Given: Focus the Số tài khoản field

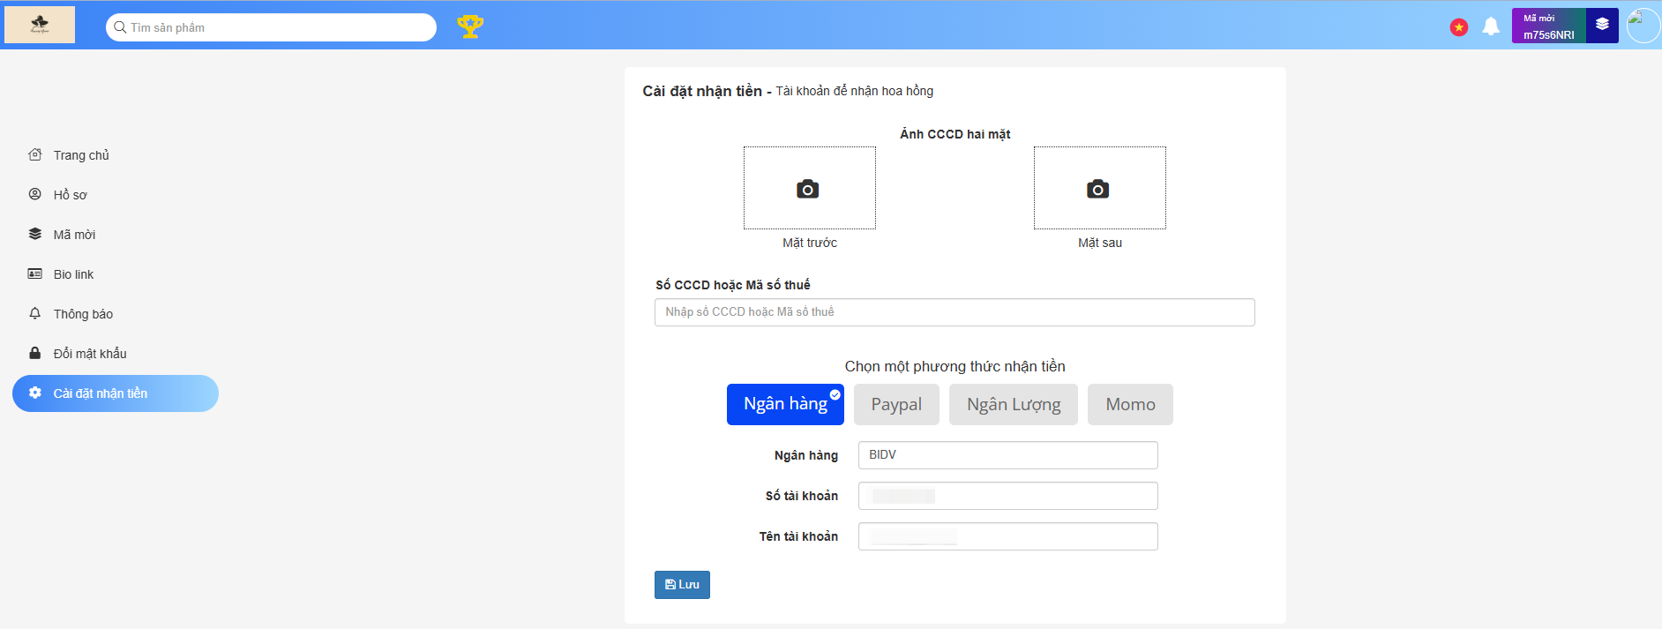Looking at the screenshot, I should click(1007, 496).
